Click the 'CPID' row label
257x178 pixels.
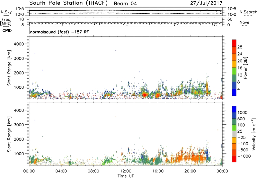pos(7,31)
